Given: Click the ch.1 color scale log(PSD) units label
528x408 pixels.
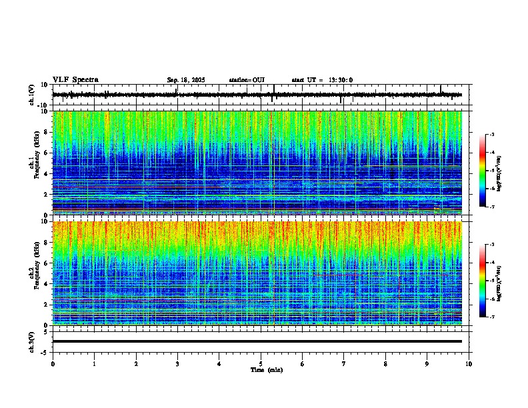Looking at the screenshot, I should click(x=499, y=173).
